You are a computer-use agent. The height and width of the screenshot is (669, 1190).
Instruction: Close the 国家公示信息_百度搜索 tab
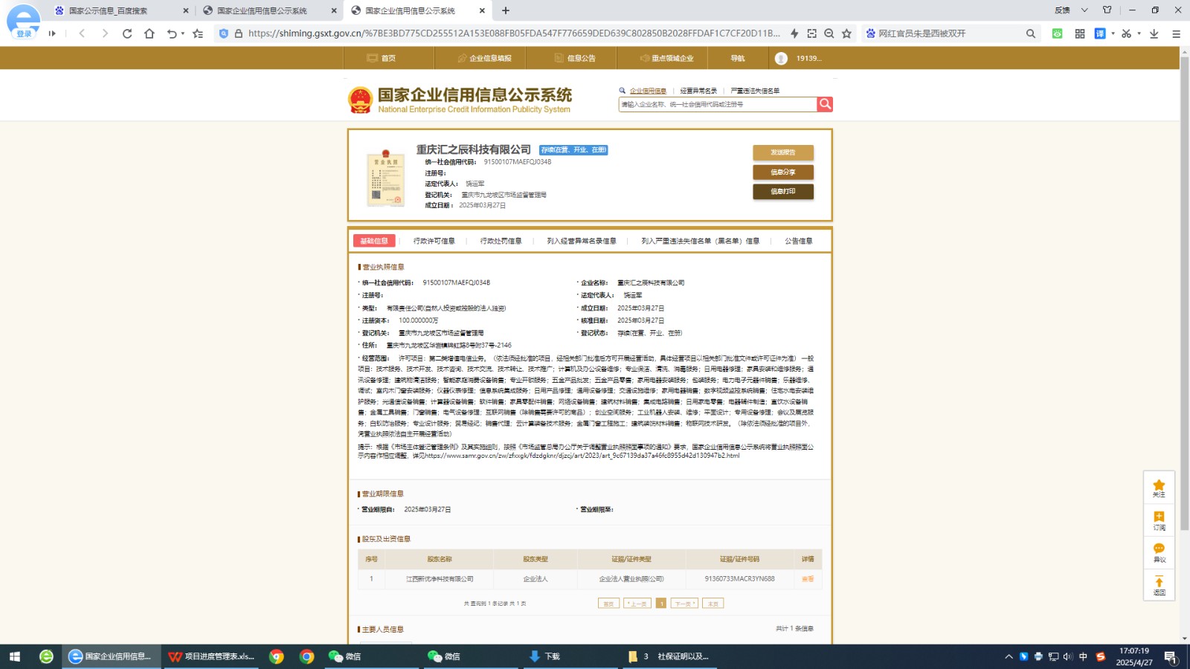tap(186, 10)
